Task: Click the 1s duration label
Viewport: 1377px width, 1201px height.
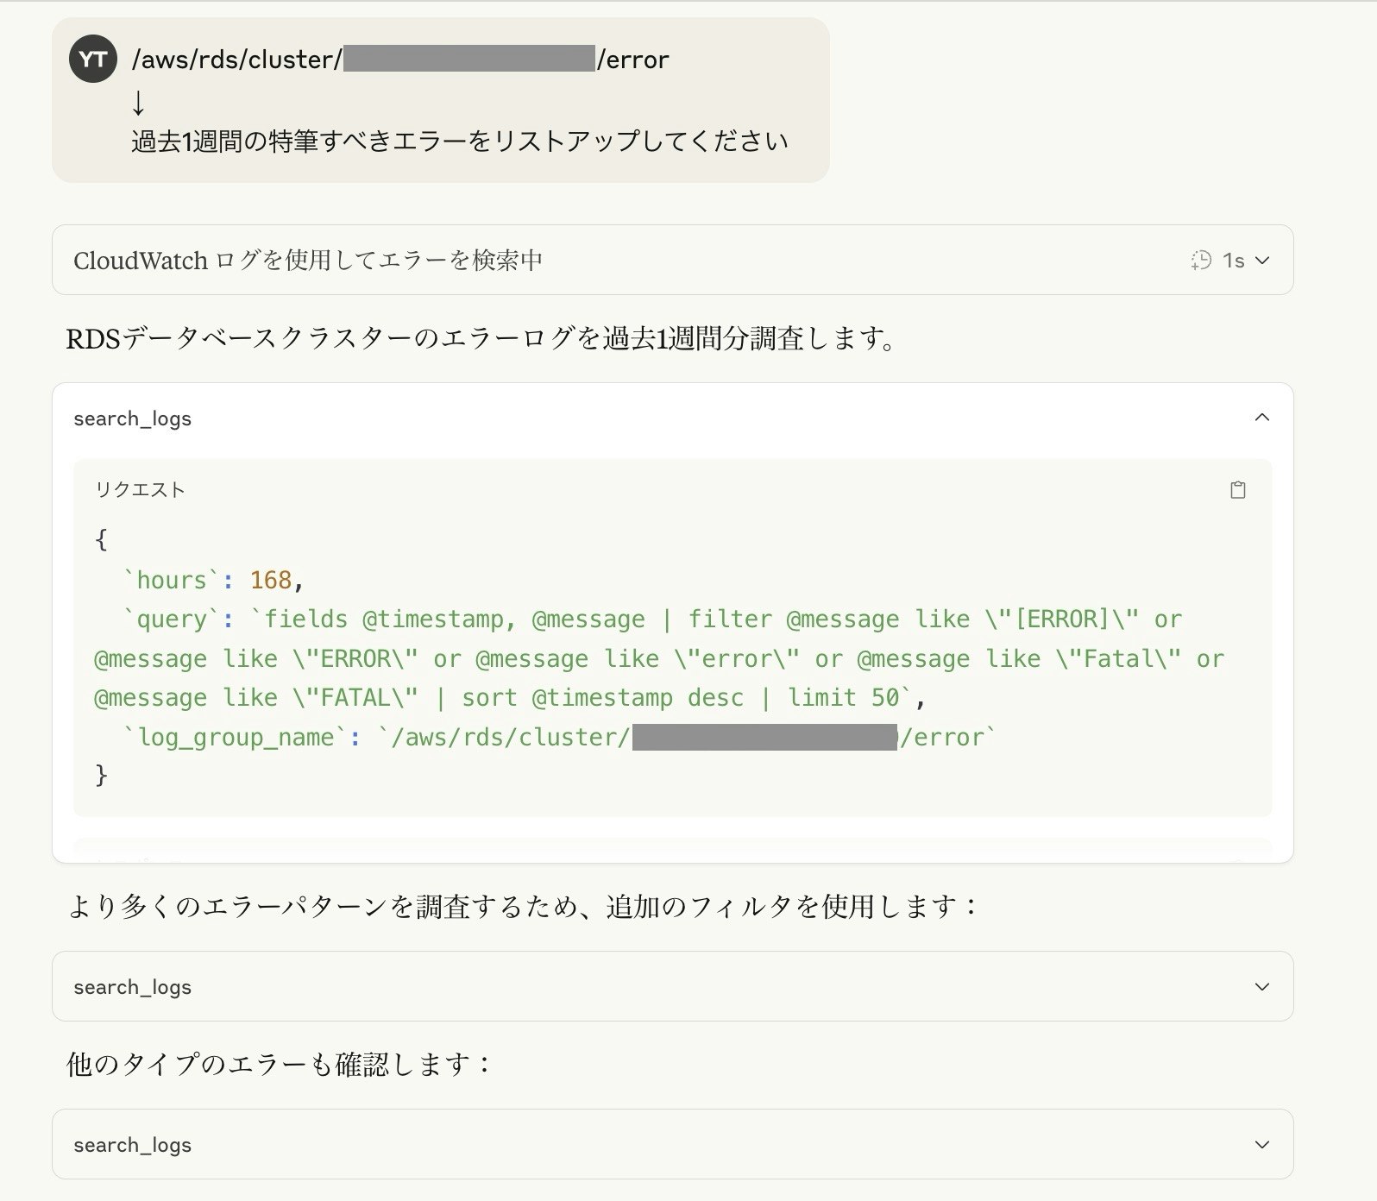Action: [x=1233, y=261]
